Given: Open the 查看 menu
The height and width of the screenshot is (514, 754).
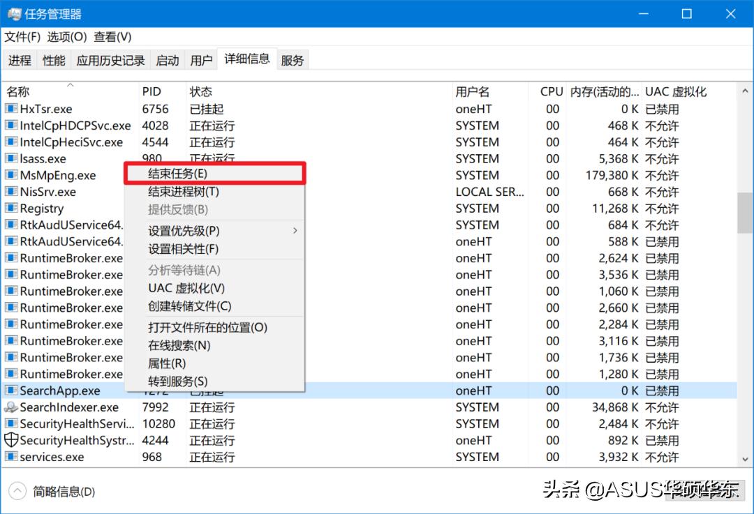Looking at the screenshot, I should tap(111, 36).
